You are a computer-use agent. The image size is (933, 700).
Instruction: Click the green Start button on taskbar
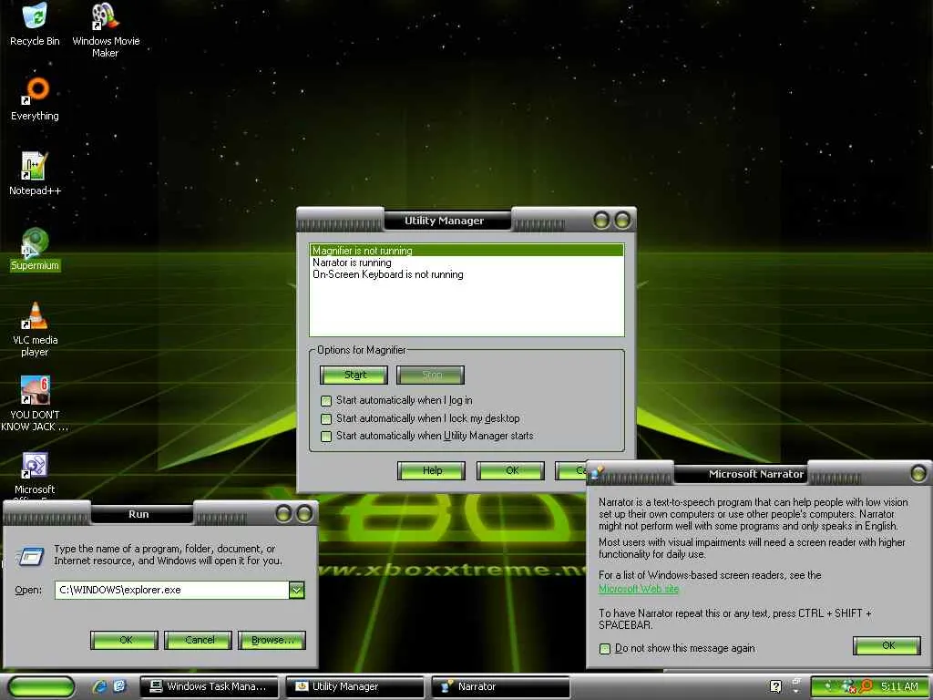pos(41,686)
